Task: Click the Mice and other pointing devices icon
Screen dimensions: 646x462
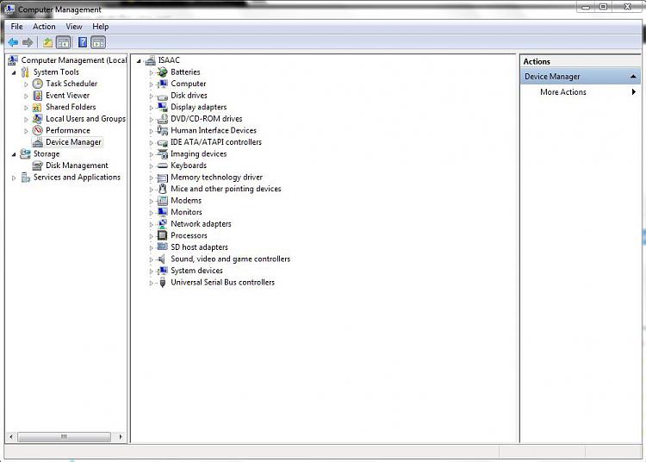Action: point(163,189)
